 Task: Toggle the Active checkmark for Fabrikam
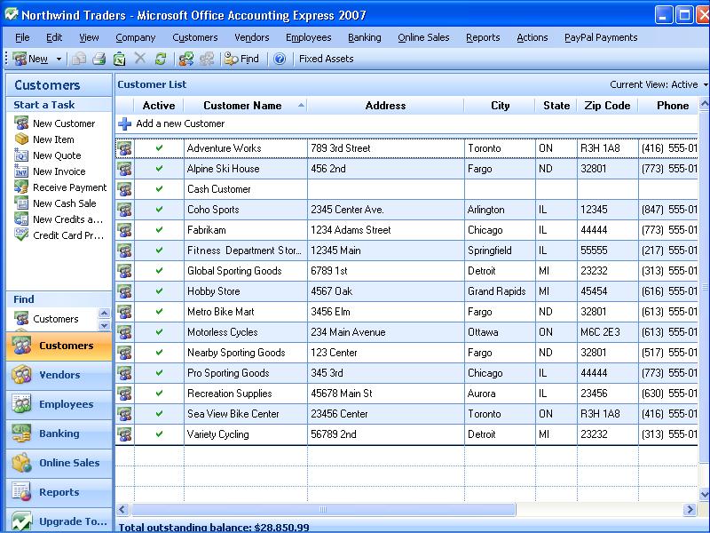tap(159, 230)
